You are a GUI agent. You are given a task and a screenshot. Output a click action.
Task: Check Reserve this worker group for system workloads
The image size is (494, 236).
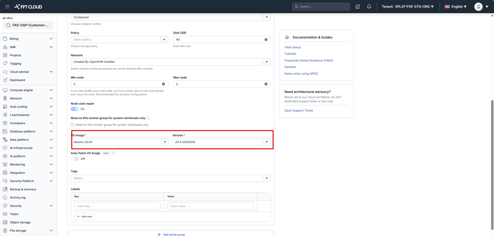point(72,125)
